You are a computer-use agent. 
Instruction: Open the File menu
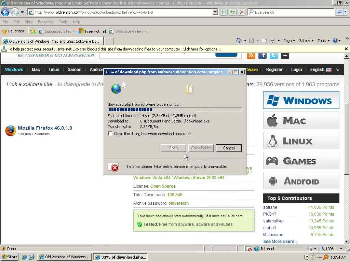5,22
